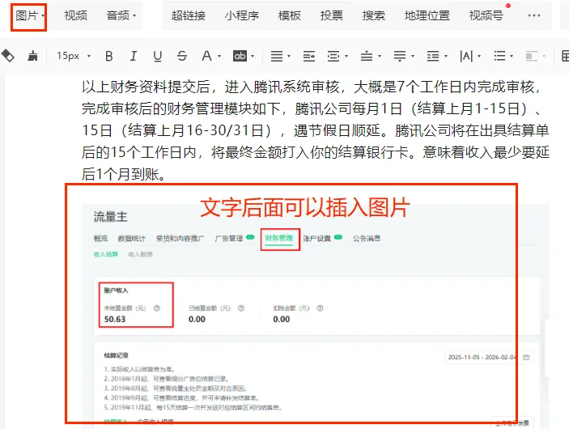Click the letter spacing |A| icon

point(466,57)
